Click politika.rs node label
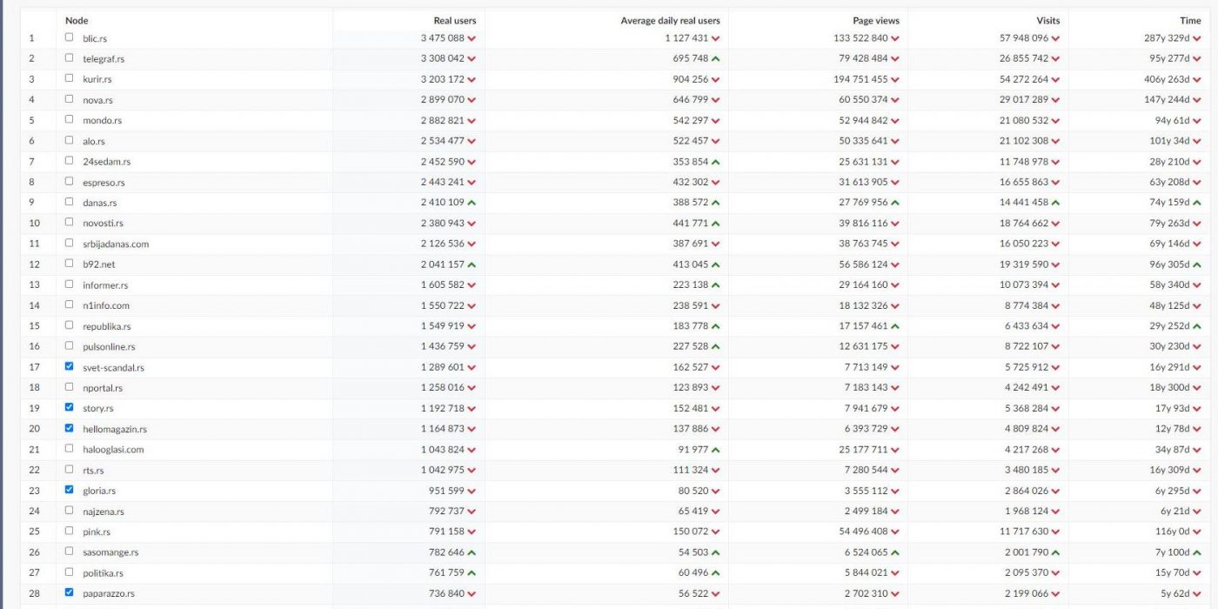This screenshot has width=1218, height=609. click(103, 573)
